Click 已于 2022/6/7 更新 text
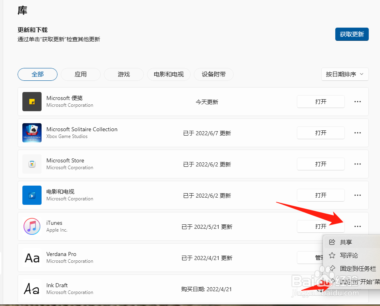Screen dimensions: 380x306 coord(207,133)
